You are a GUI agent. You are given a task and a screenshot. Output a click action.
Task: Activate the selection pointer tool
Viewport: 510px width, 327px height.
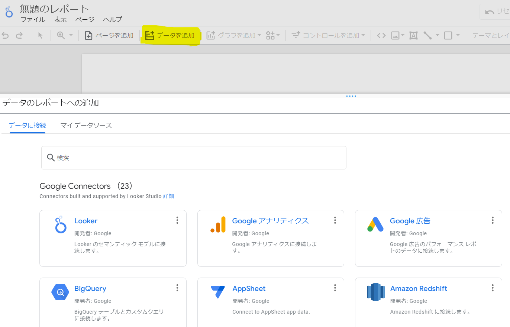click(41, 35)
